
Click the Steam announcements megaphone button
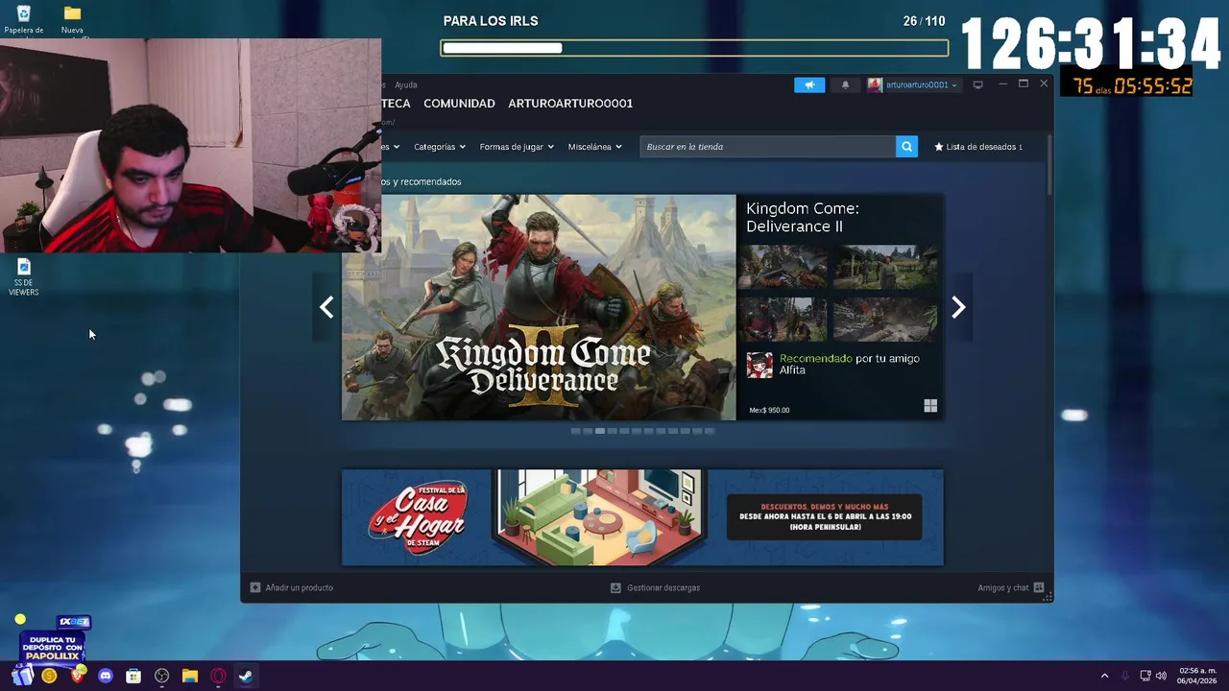809,84
